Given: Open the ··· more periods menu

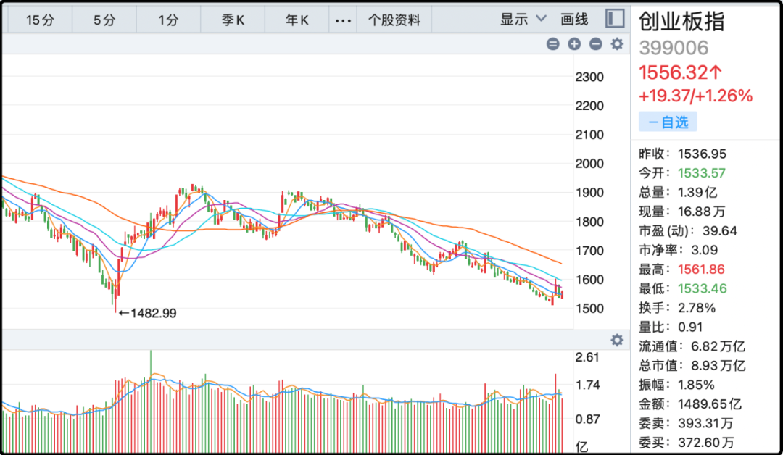Looking at the screenshot, I should [x=343, y=20].
